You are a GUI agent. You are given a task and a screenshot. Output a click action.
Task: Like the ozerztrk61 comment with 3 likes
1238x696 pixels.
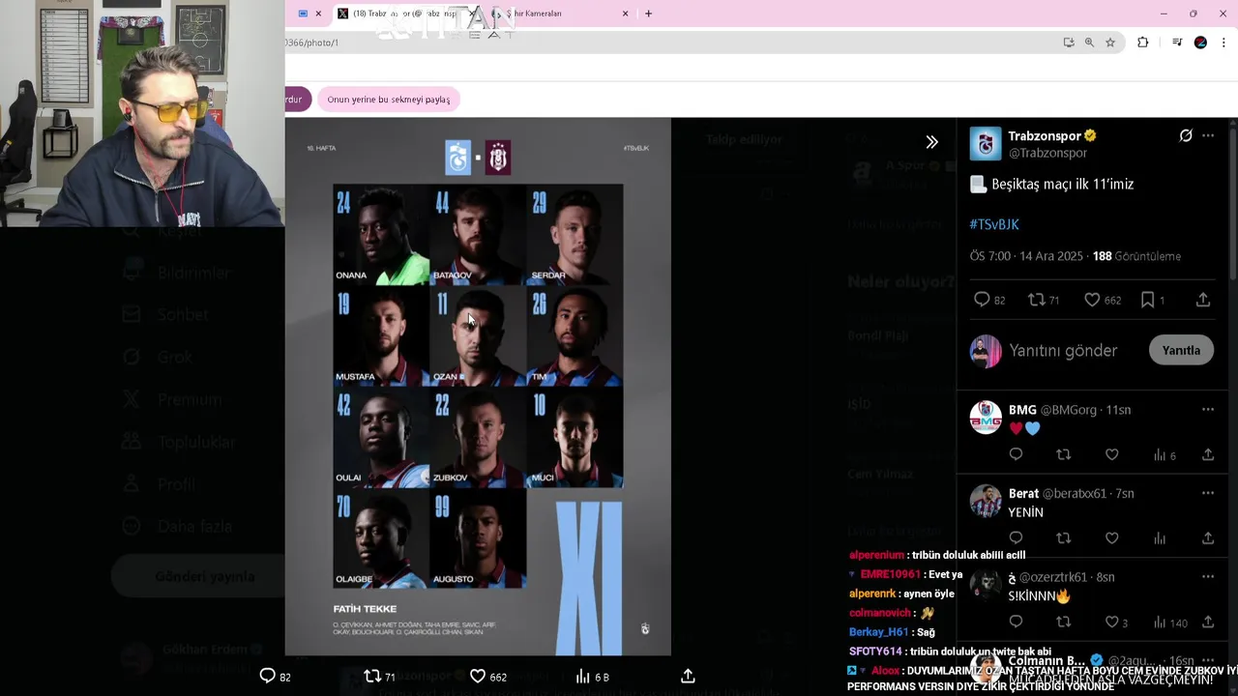pyautogui.click(x=1117, y=623)
